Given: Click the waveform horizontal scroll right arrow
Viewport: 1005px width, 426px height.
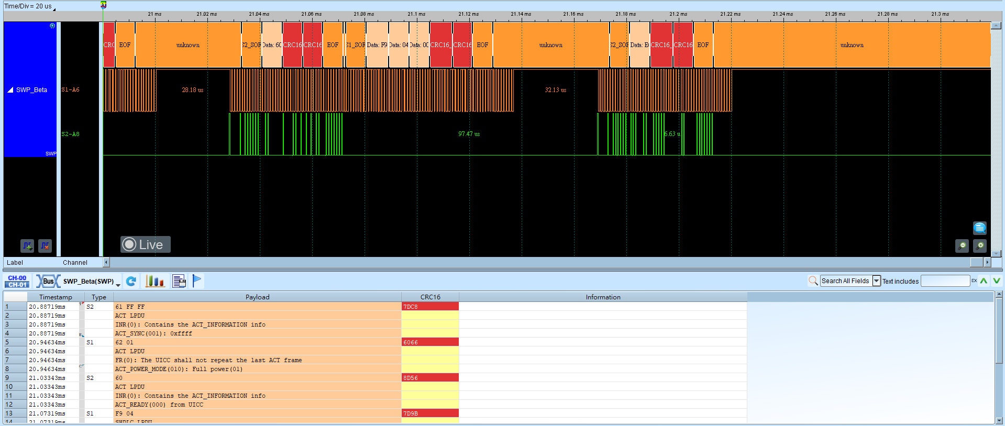Looking at the screenshot, I should pyautogui.click(x=988, y=262).
